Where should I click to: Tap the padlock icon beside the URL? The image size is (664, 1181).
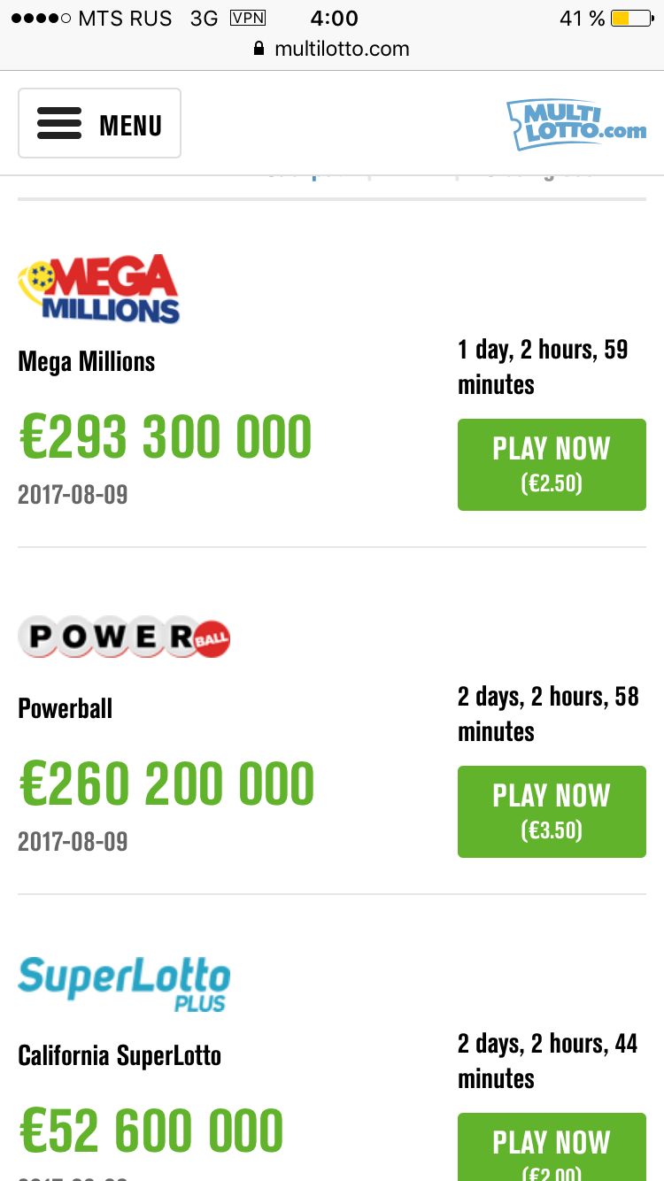(259, 49)
